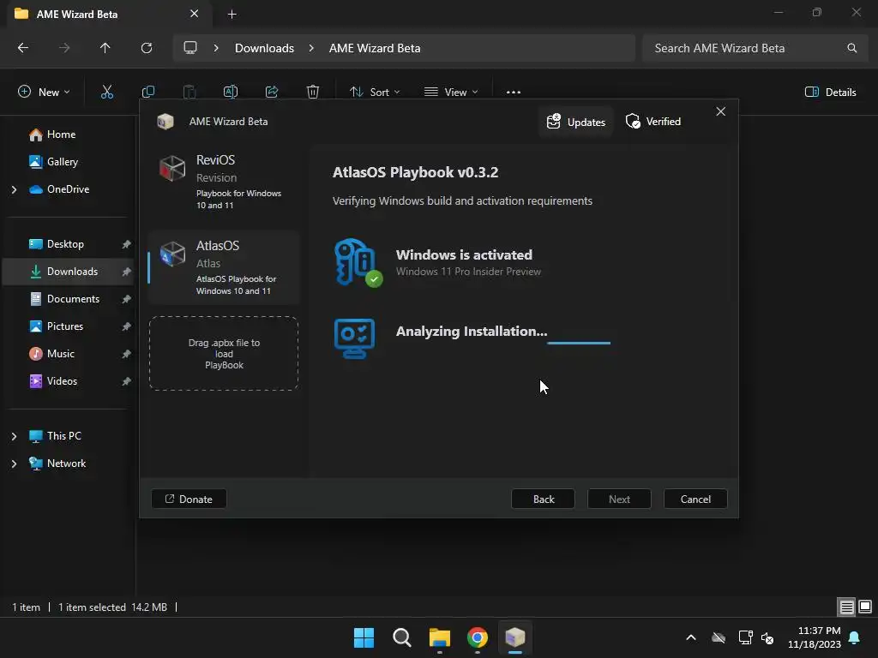This screenshot has width=878, height=658.
Task: Click the Delete trash icon in Explorer
Action: [313, 92]
